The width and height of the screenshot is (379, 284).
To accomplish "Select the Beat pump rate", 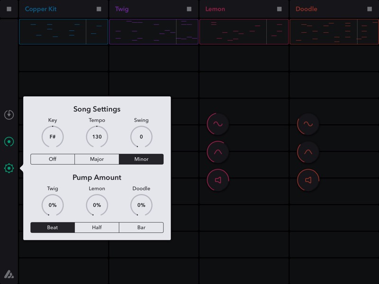I will (x=53, y=228).
